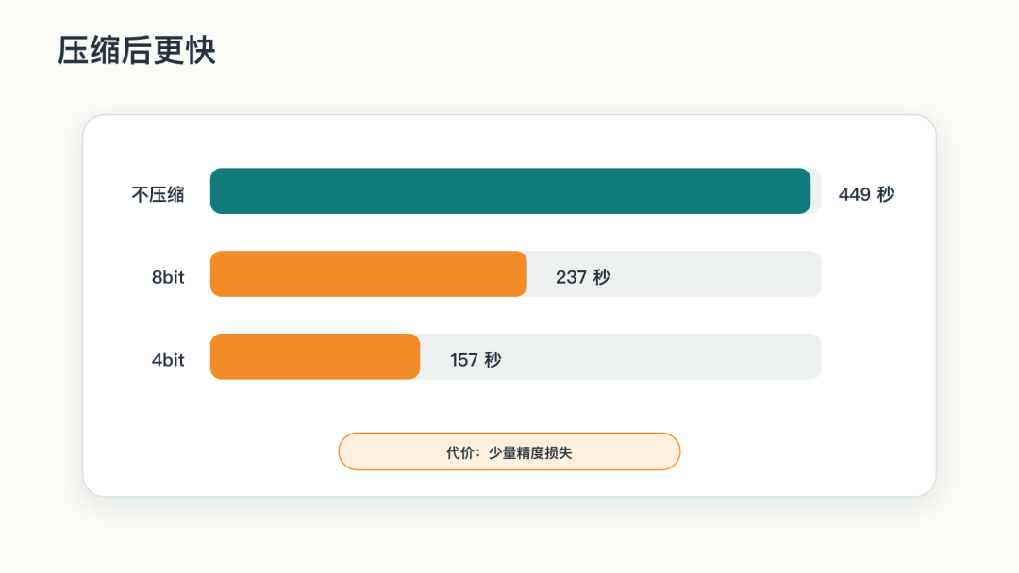This screenshot has width=1019, height=573.
Task: Select the 157 秒 value text
Action: coord(476,359)
